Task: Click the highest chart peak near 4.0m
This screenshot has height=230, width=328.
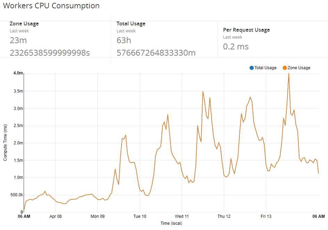Action: tap(289, 74)
